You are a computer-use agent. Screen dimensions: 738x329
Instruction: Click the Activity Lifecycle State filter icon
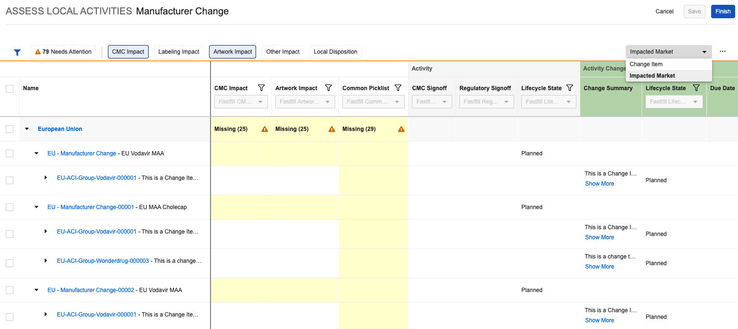coord(570,88)
